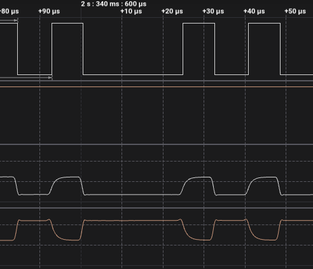Click the +20 µs time ruler label
313x269 pixels.
(x=172, y=11)
